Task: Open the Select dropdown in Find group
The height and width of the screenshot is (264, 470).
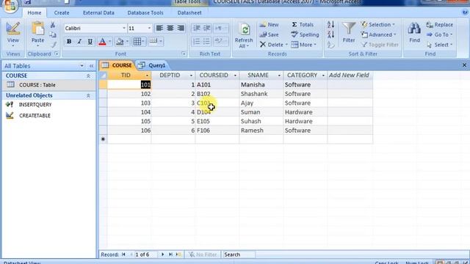Action: 439,45
